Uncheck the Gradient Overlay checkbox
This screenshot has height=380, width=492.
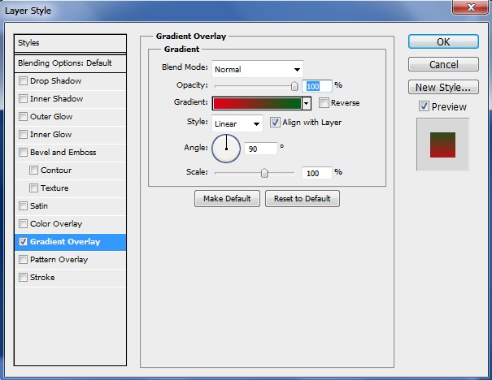tap(23, 241)
